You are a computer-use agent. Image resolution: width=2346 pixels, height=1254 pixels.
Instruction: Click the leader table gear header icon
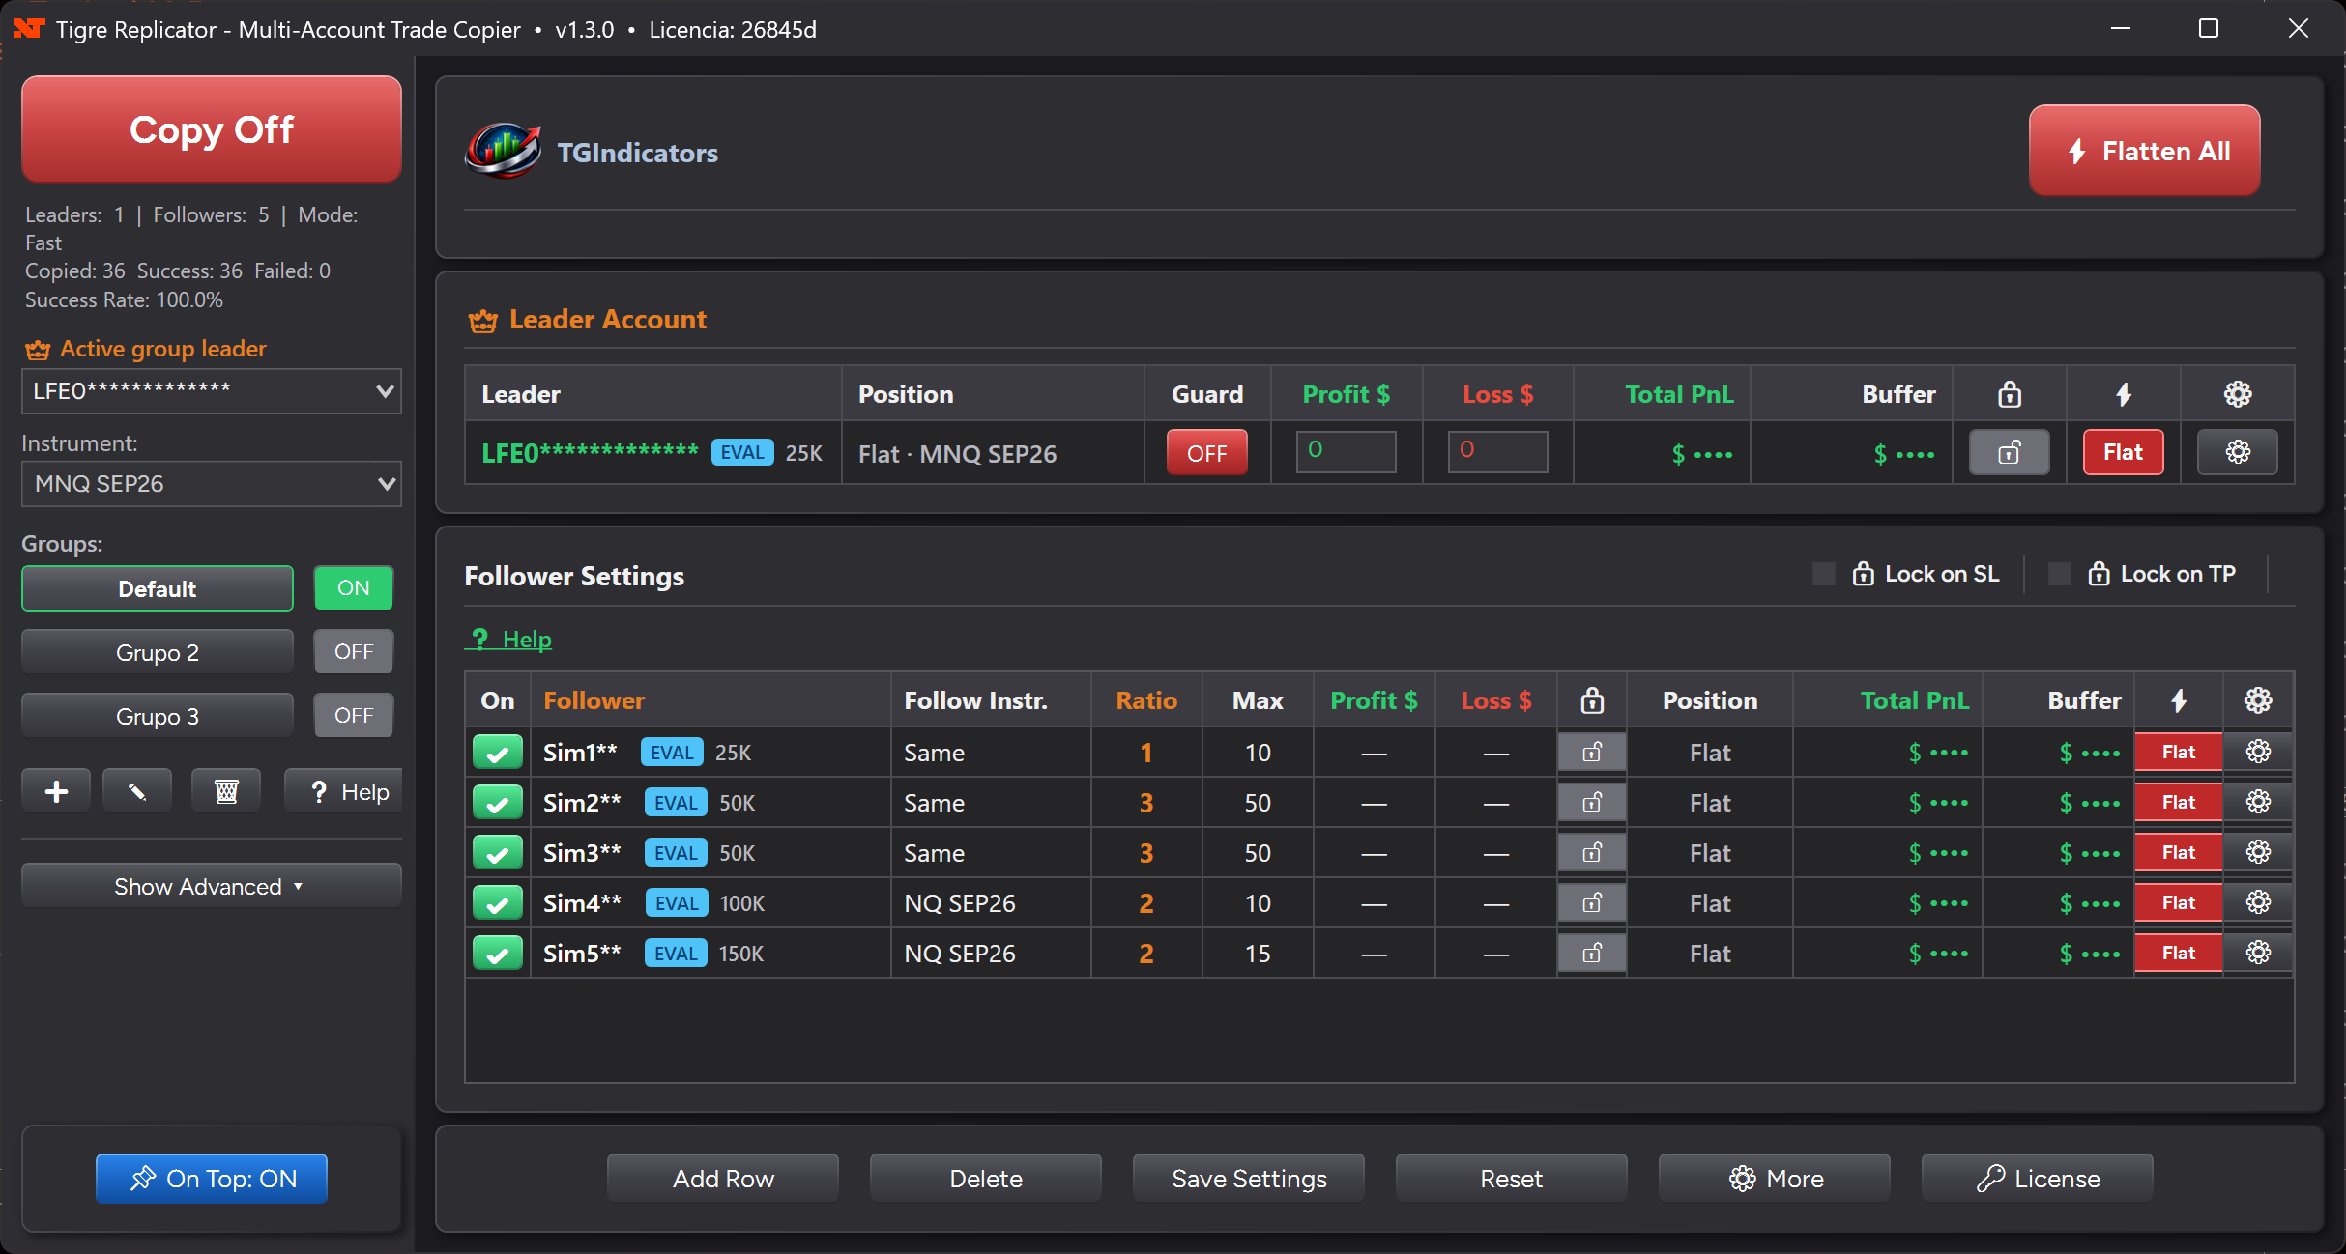point(2238,394)
